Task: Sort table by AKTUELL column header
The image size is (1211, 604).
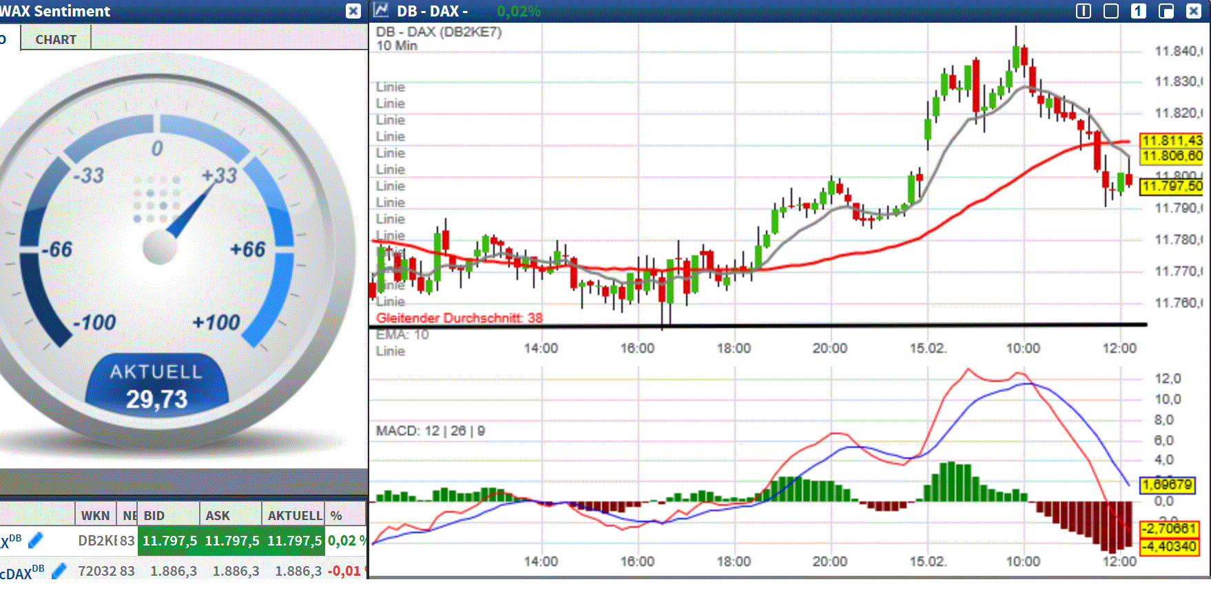Action: tap(295, 515)
